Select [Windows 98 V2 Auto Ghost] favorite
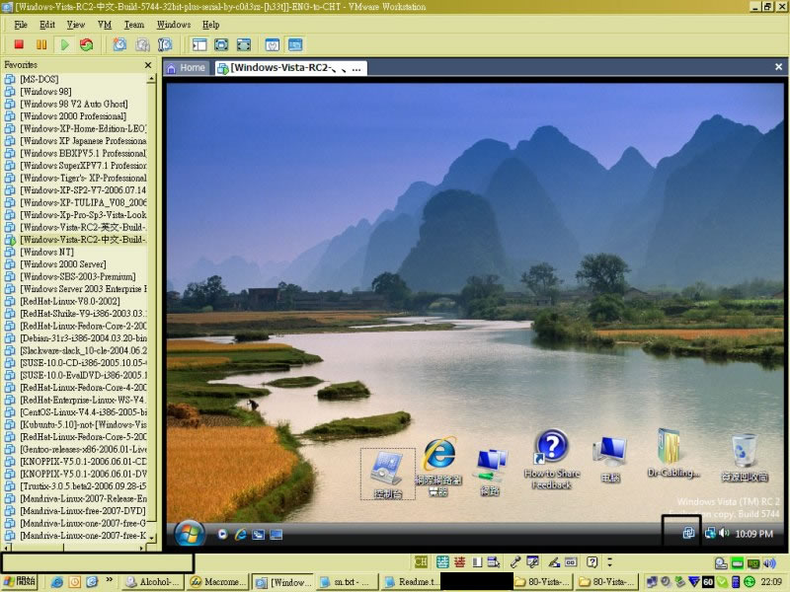The height and width of the screenshot is (592, 790). pos(74,105)
